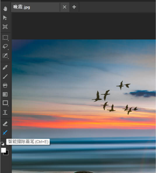Select the blue Smart Erase brush tool
The width and height of the screenshot is (156, 173).
point(5,133)
